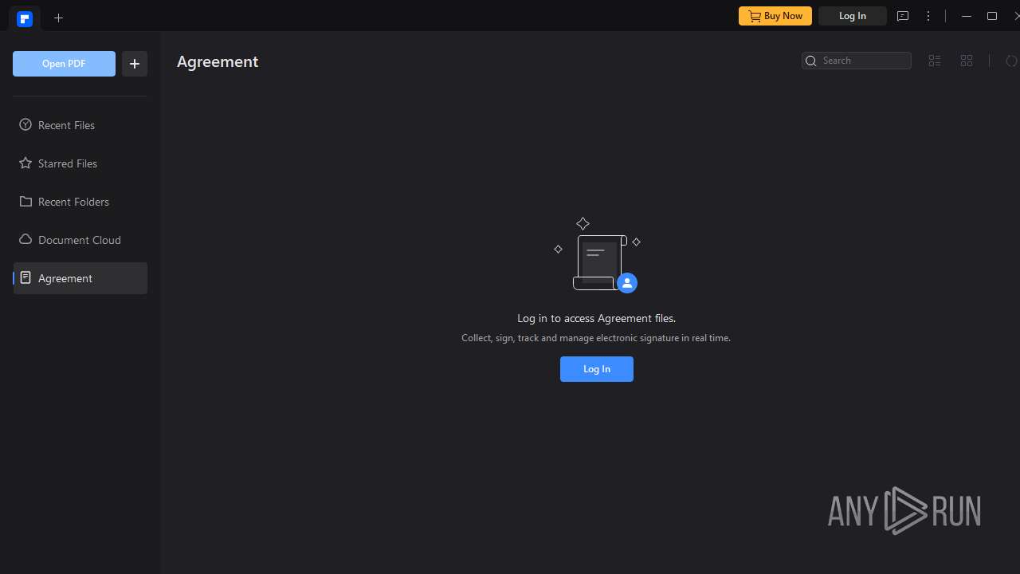The height and width of the screenshot is (574, 1020).
Task: Click the search magnifier icon
Action: tap(811, 61)
